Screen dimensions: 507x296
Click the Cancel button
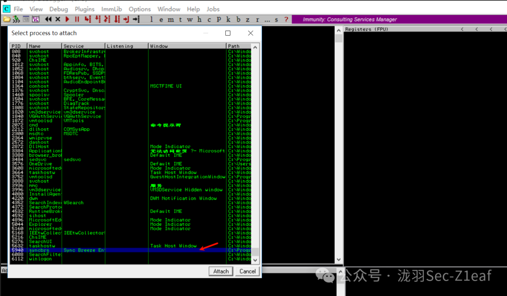pyautogui.click(x=247, y=271)
